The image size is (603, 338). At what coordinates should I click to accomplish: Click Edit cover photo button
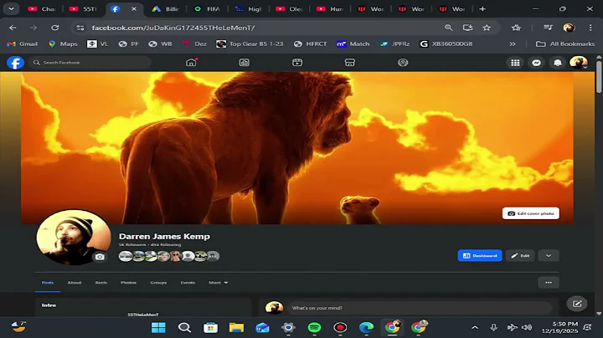531,213
